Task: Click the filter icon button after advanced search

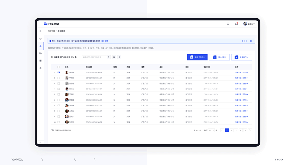Action: click(119, 57)
